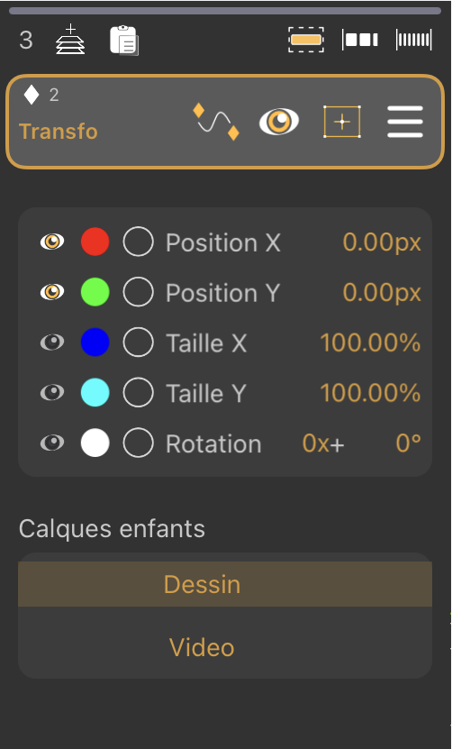Viewport: 452px width, 749px height.
Task: Hide the Position X curve eye
Action: [52, 242]
